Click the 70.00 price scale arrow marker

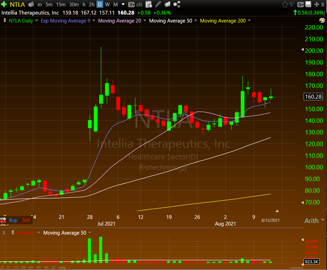coord(302,202)
